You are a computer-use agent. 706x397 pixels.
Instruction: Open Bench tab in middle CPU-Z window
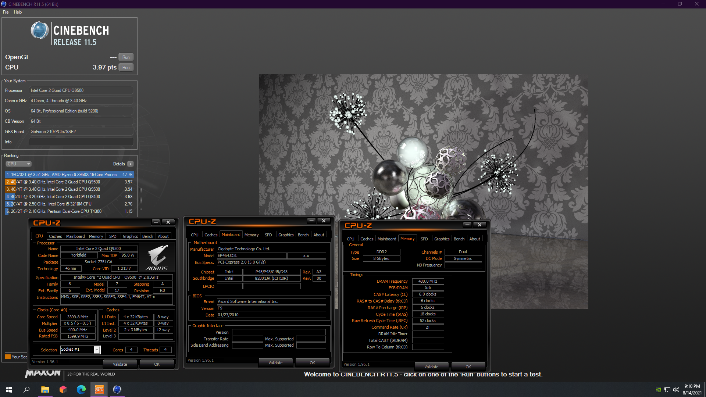coord(303,235)
